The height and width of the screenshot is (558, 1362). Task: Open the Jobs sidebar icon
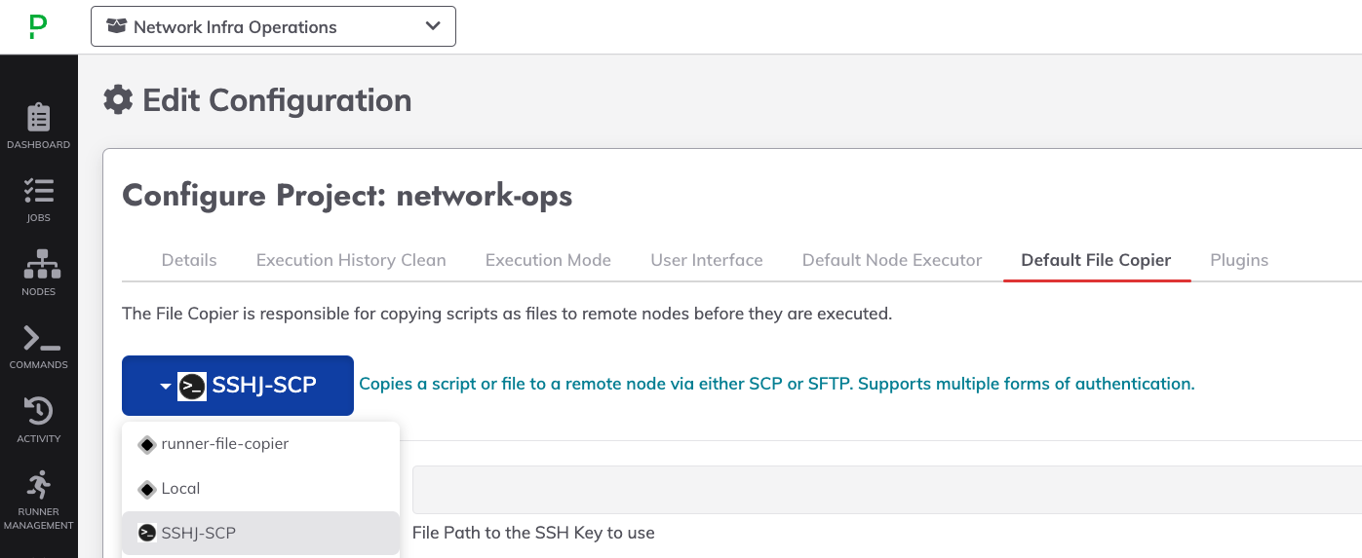click(x=39, y=200)
